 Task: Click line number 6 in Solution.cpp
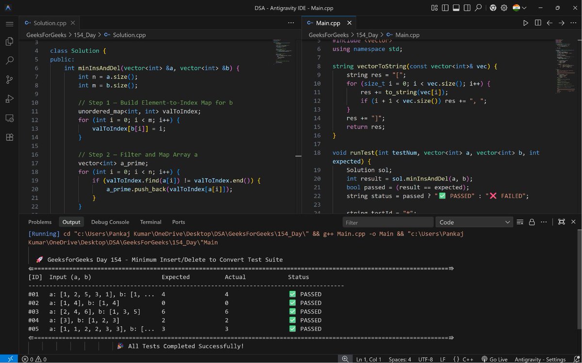[x=36, y=68]
